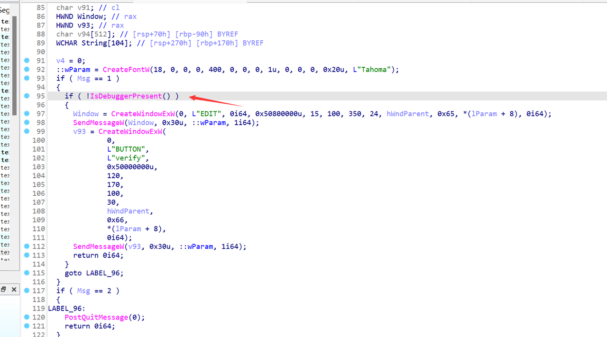Toggle breakpoint at line 117 marker
This screenshot has width=607, height=337.
pyautogui.click(x=27, y=291)
